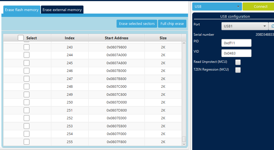This screenshot has width=274, height=150.
Task: Open the Port USB1 dropdown
Action: pyautogui.click(x=245, y=26)
